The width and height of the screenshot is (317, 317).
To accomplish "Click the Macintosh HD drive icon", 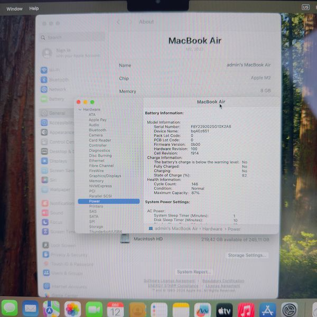I will coord(125,239).
